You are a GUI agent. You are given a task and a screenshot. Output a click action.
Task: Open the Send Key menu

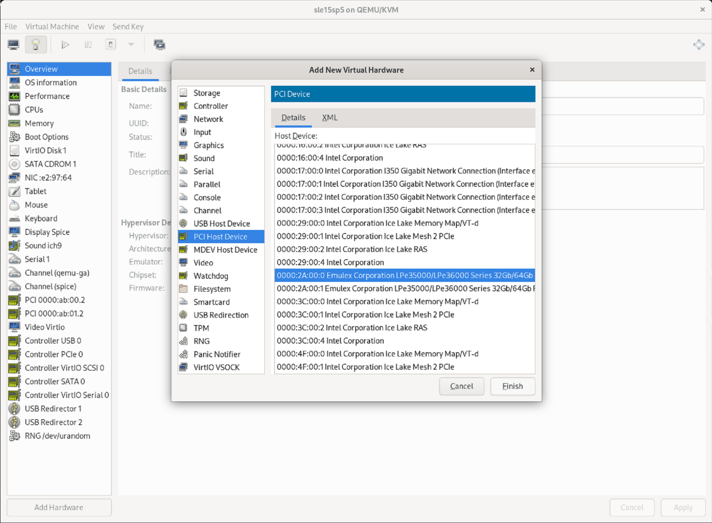click(128, 27)
